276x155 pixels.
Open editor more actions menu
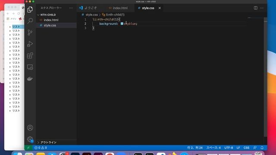click(x=262, y=8)
